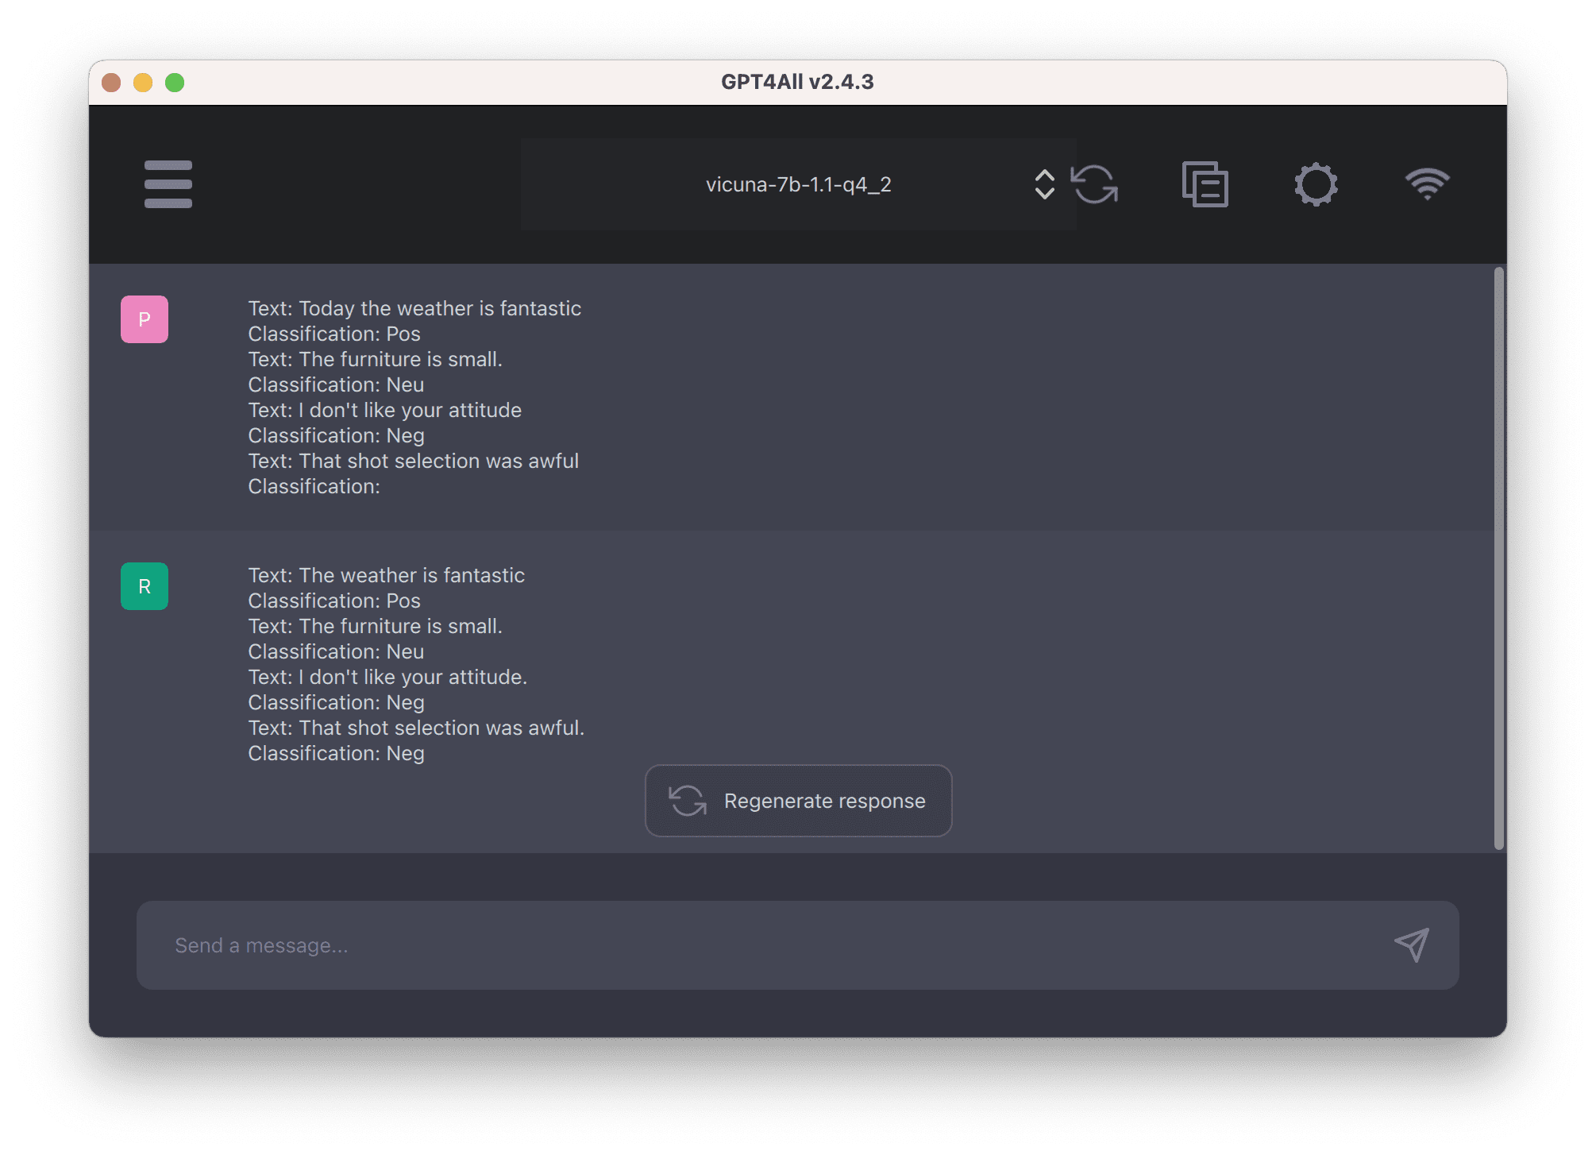The image size is (1596, 1155).
Task: Click the response avatar labeled R
Action: point(144,585)
